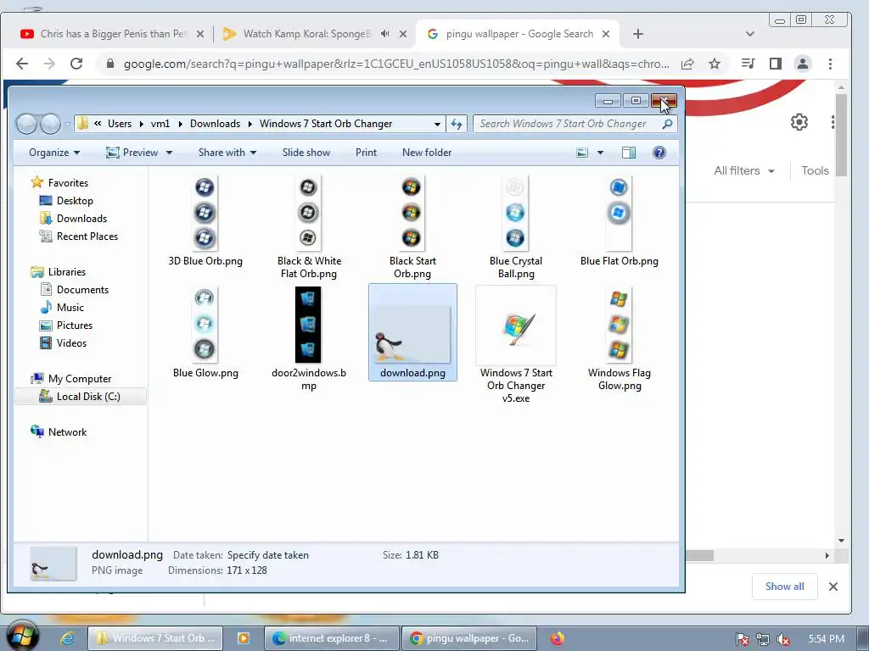
Task: Open Google search quick settings gear
Action: 799,122
